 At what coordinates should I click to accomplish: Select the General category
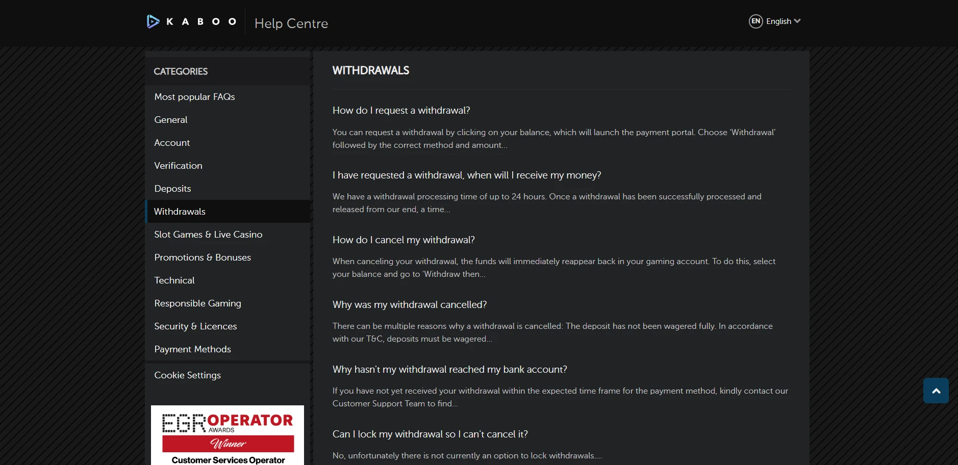coord(228,120)
